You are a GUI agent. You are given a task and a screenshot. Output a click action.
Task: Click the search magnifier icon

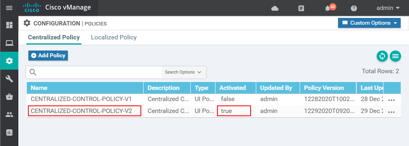(x=33, y=72)
